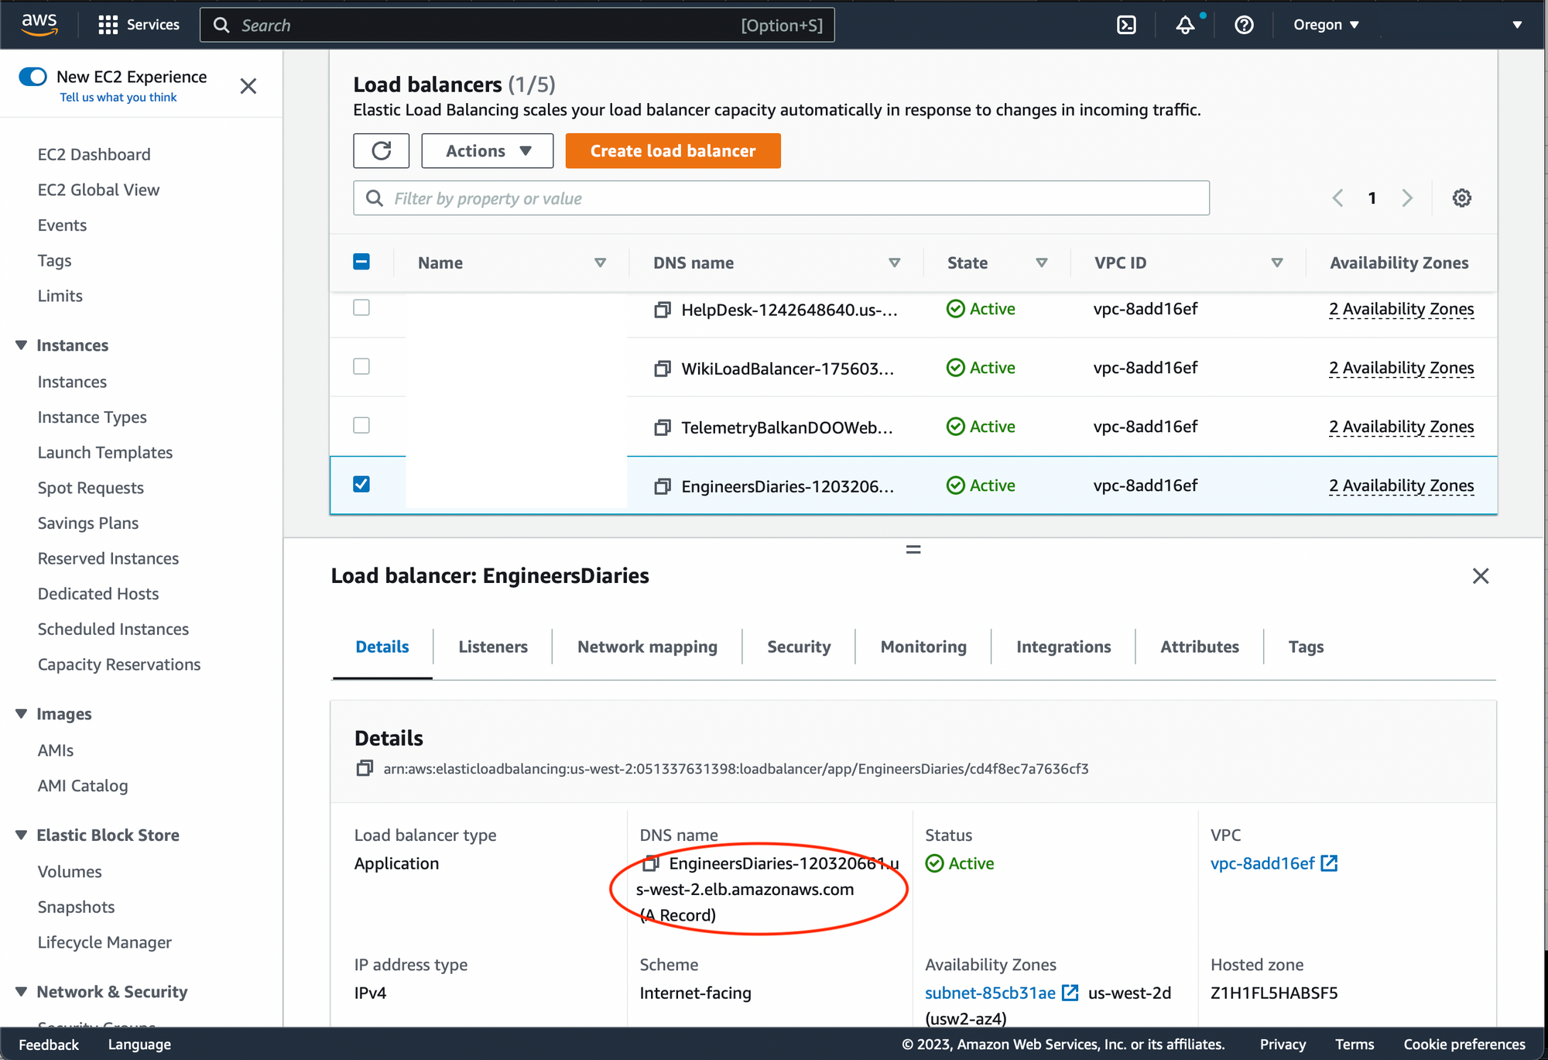1548x1060 pixels.
Task: Sort by the VPC ID column arrow
Action: click(1277, 262)
